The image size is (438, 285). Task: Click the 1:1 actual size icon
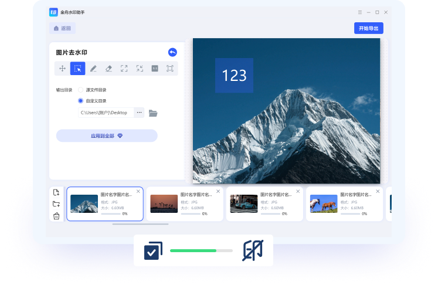(x=155, y=69)
